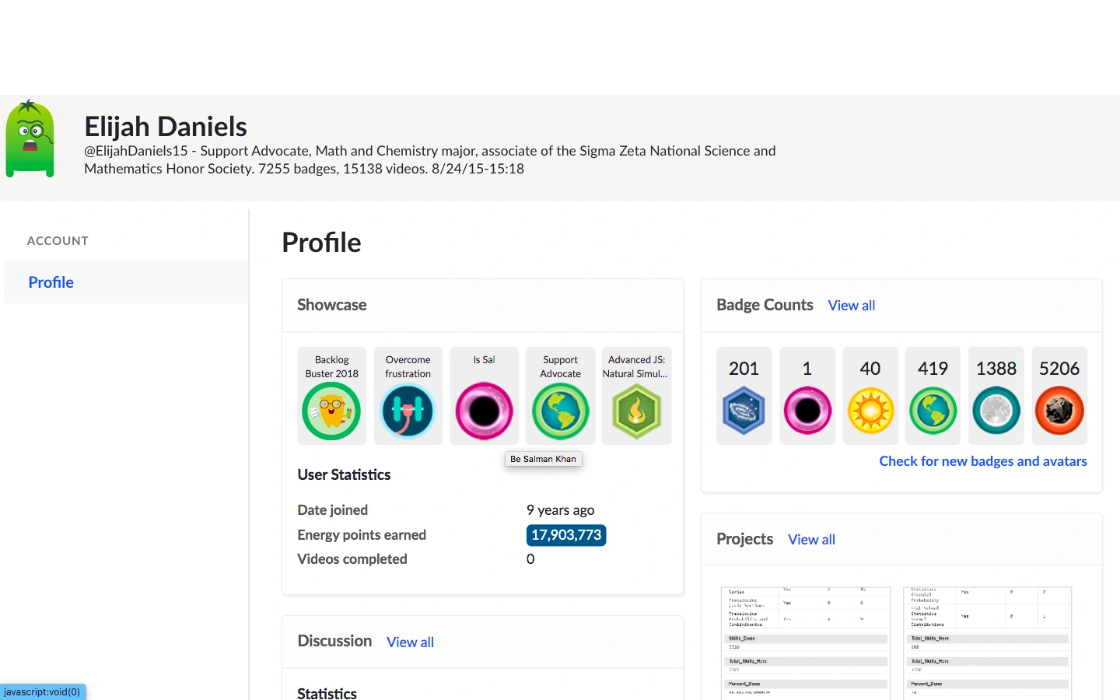
Task: View all projects
Action: (x=811, y=540)
